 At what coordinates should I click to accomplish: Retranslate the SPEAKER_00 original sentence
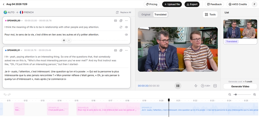[121, 27]
